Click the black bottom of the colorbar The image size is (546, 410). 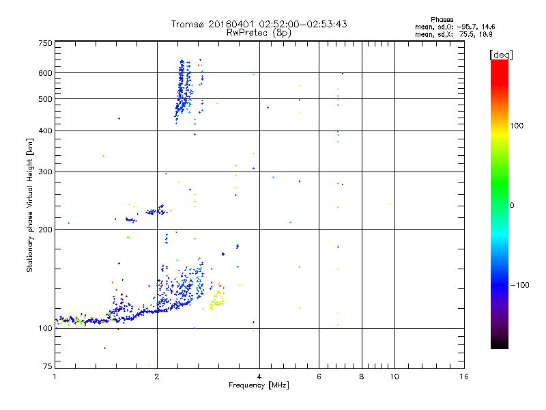click(x=500, y=344)
